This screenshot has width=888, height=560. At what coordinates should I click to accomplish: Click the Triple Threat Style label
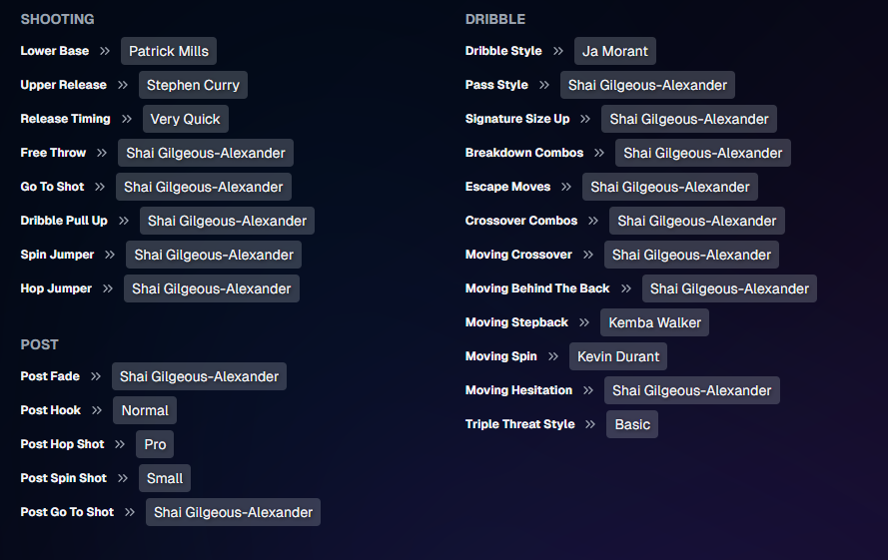tap(519, 424)
